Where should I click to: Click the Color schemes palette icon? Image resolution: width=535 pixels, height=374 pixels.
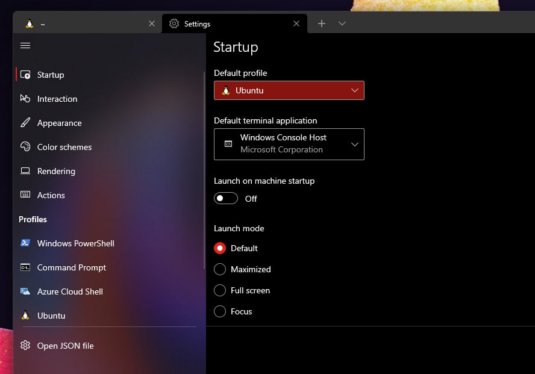pos(25,146)
